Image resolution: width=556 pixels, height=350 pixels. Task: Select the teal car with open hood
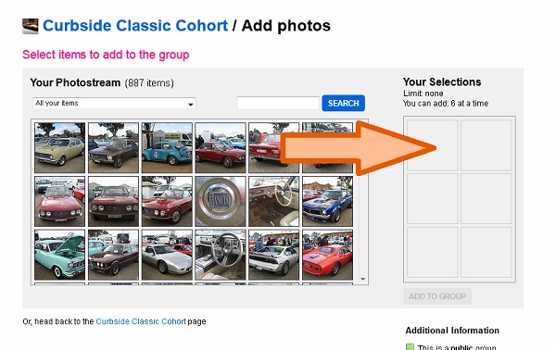click(x=60, y=255)
